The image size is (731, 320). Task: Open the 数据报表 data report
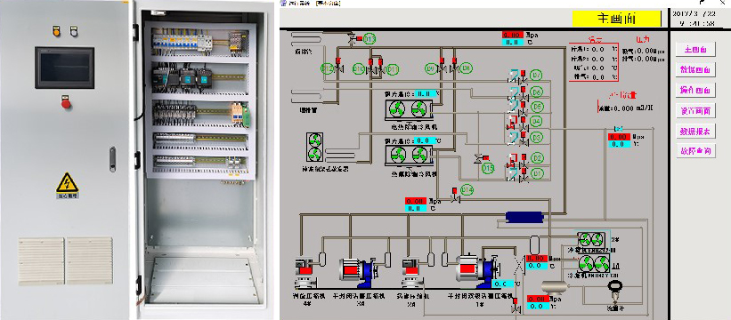tap(696, 132)
